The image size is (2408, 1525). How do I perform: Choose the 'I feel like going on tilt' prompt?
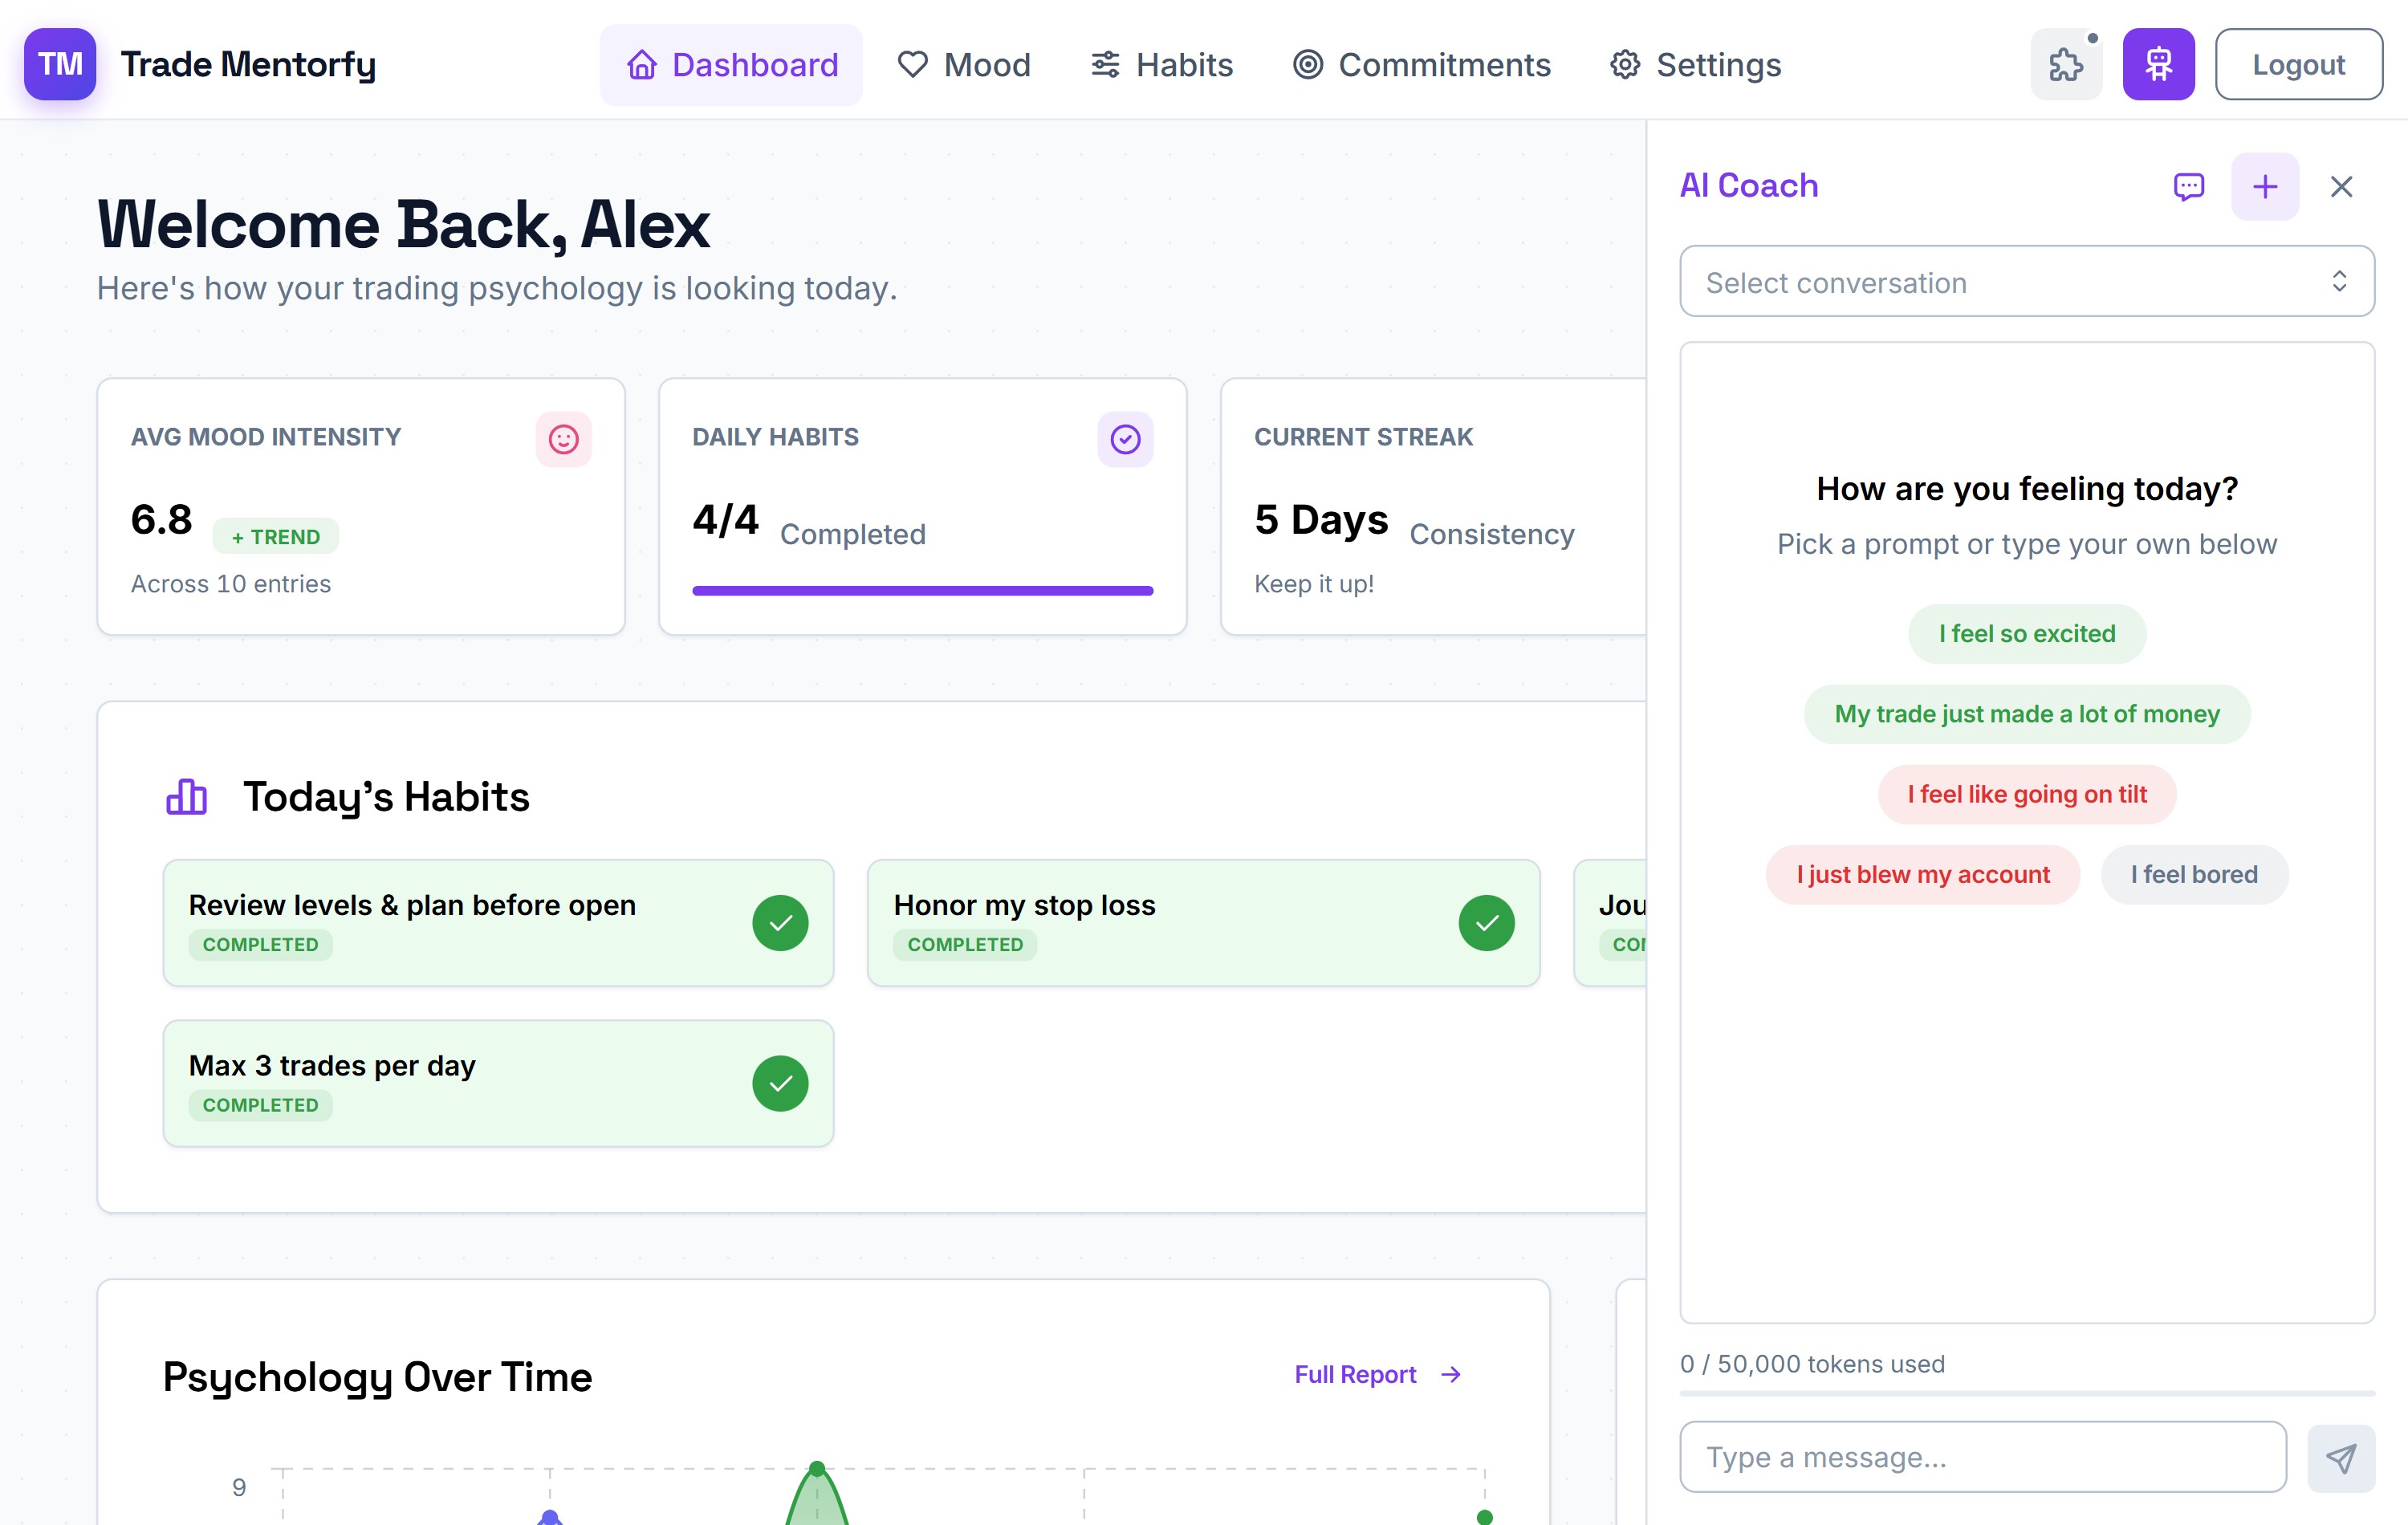(x=2027, y=794)
